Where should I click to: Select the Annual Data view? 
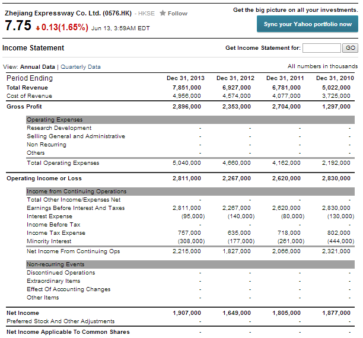[x=37, y=67]
